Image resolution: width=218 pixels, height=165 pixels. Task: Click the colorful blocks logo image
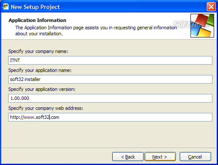click(x=202, y=25)
